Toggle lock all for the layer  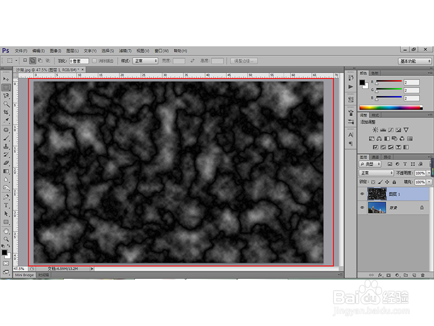point(394,182)
